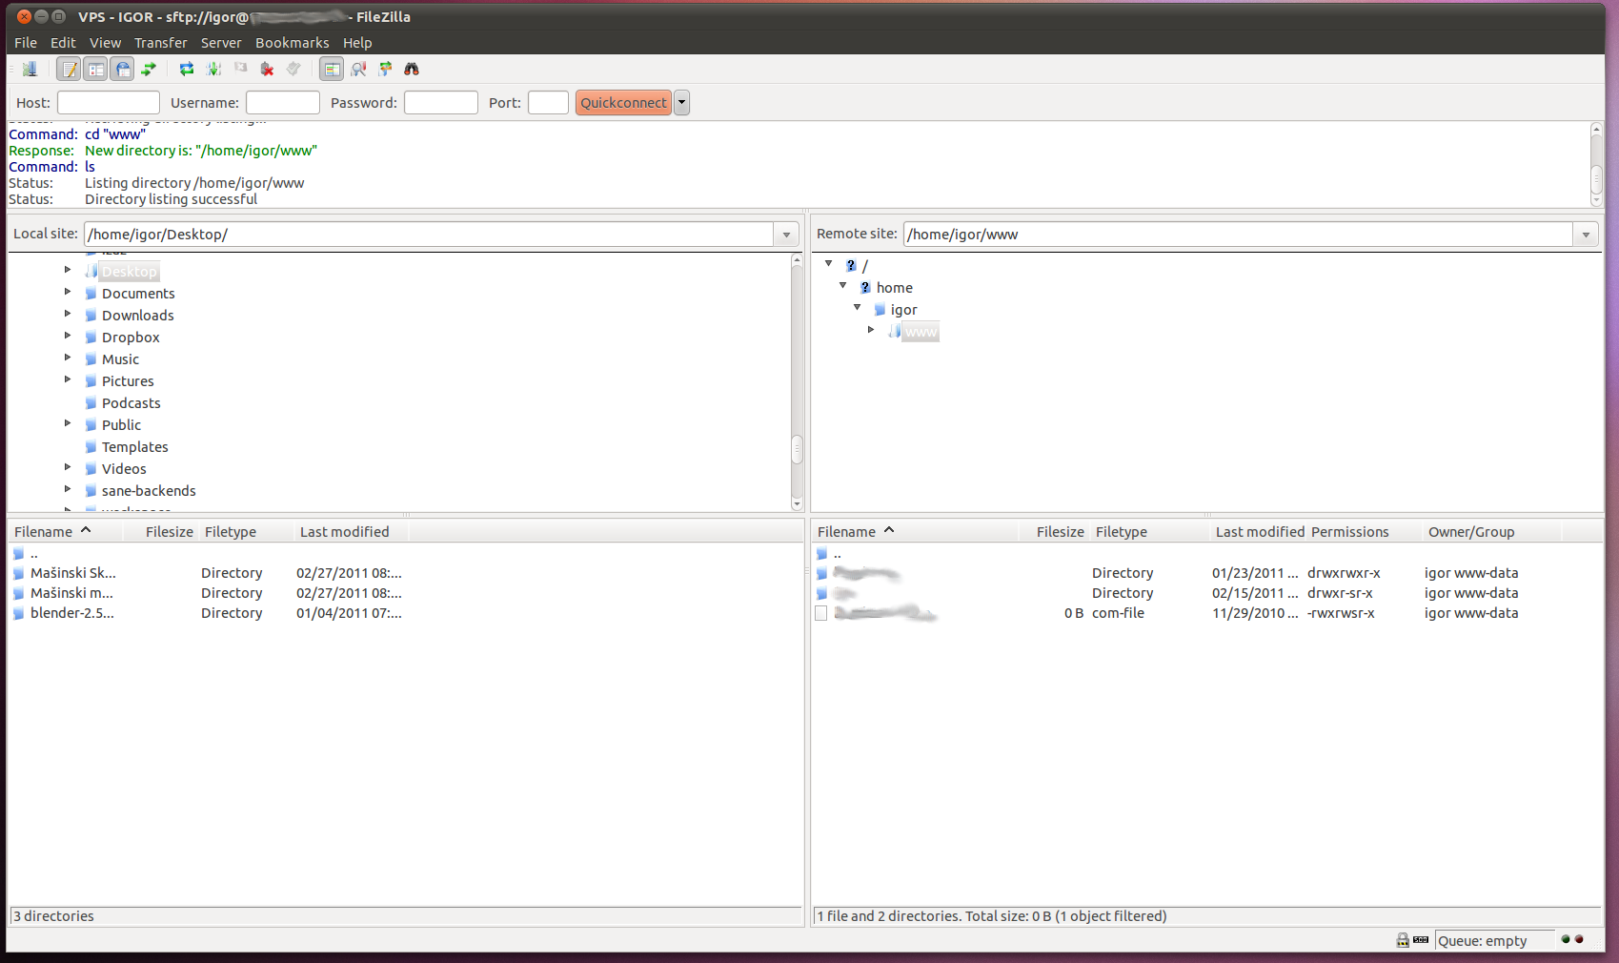
Task: Open the Transfer menu
Action: pyautogui.click(x=160, y=43)
